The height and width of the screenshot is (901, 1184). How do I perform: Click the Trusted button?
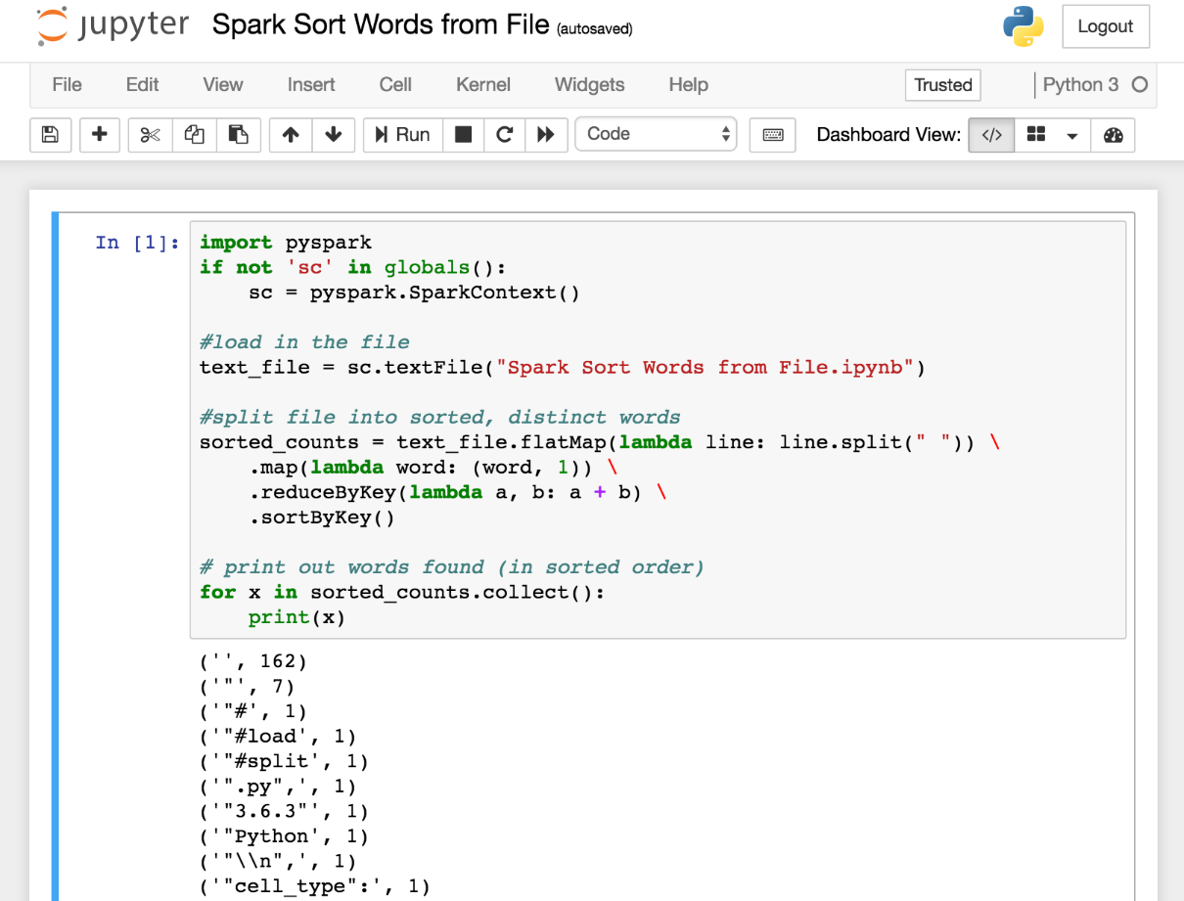click(x=943, y=85)
